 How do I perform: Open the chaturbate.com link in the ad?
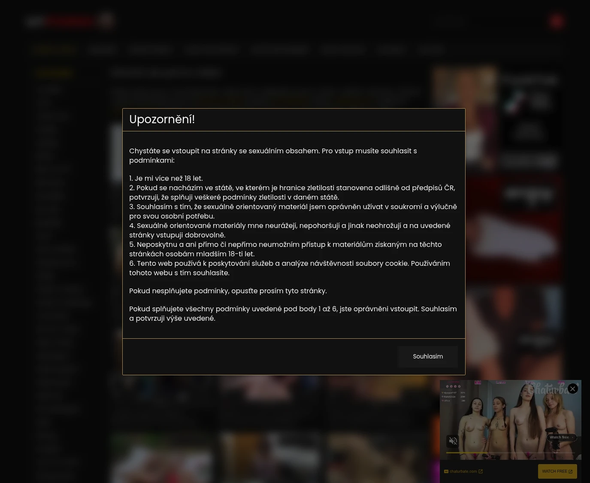coord(463,471)
